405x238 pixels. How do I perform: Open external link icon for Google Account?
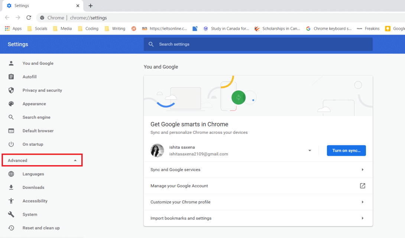(x=362, y=186)
